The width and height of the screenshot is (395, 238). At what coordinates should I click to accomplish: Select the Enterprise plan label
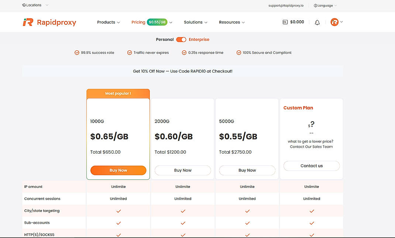coord(199,39)
